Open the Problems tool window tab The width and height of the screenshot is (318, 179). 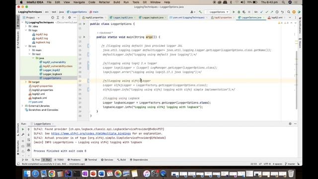[74, 160]
